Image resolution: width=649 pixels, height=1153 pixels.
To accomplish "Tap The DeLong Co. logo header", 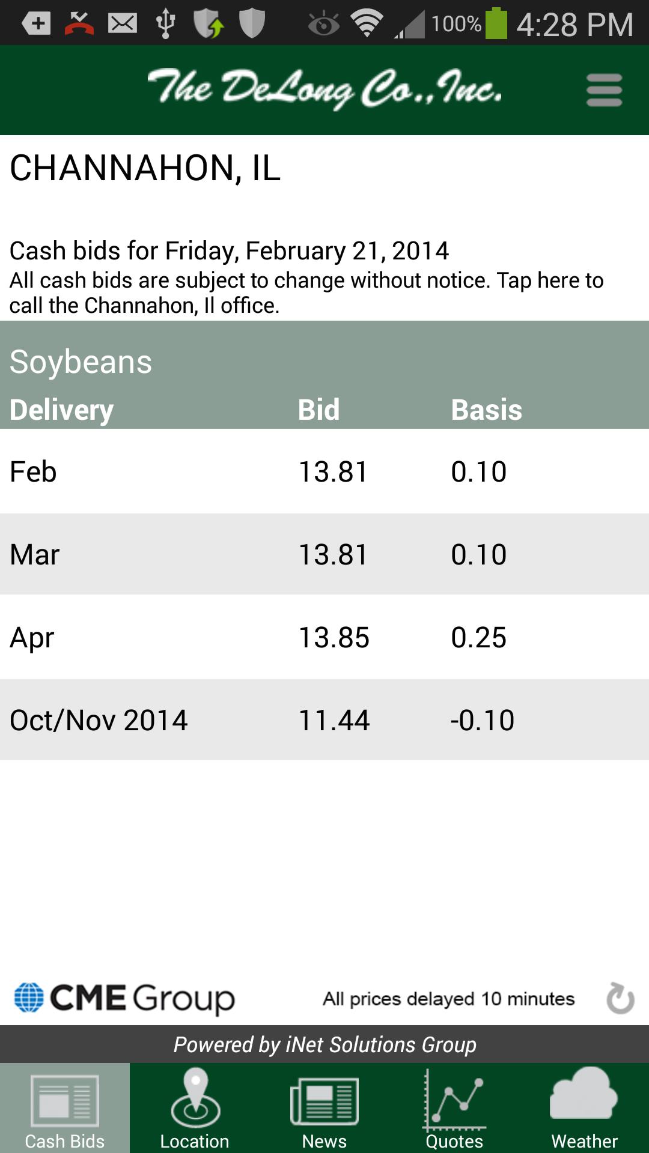I will pos(324,89).
